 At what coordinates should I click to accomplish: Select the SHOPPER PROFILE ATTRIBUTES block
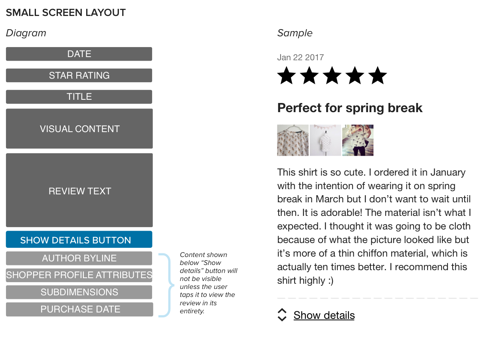tap(79, 275)
